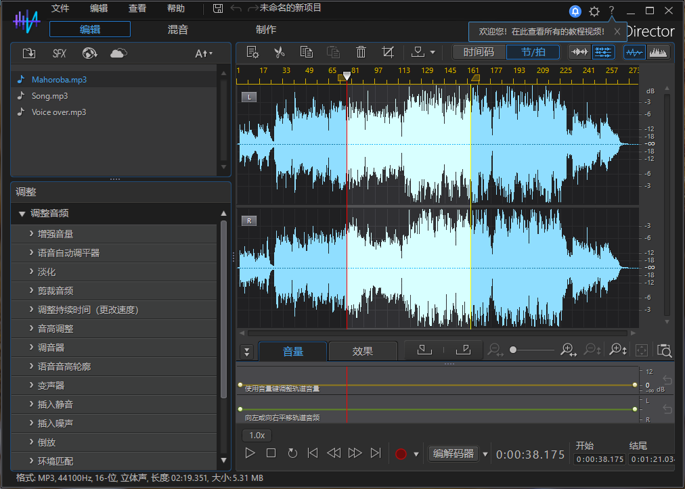Click the horizontal zoom in magnifier
This screenshot has height=489, width=685.
pyautogui.click(x=568, y=350)
